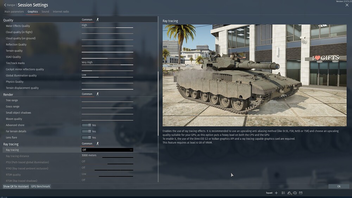Open the friends contacts icon
The height and width of the screenshot is (198, 352).
289,193
